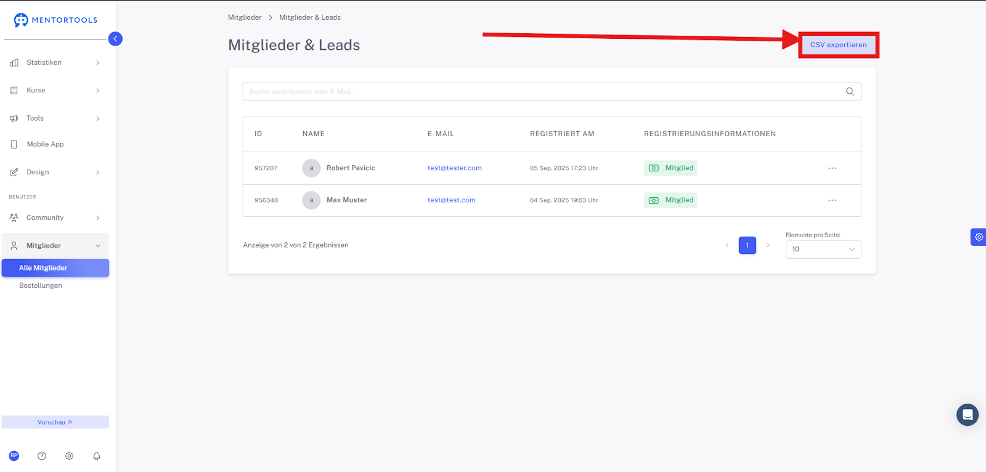Image resolution: width=986 pixels, height=472 pixels.
Task: Click the Vorschau preview button
Action: click(55, 422)
